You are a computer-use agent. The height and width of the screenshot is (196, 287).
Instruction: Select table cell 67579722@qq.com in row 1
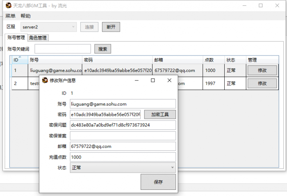(x=178, y=70)
